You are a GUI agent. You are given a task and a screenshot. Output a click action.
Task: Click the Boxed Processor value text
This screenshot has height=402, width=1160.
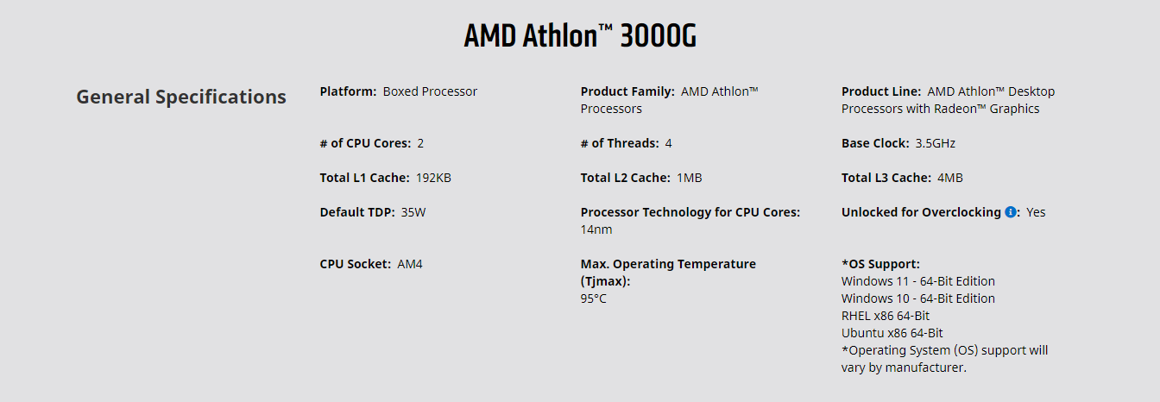(430, 91)
